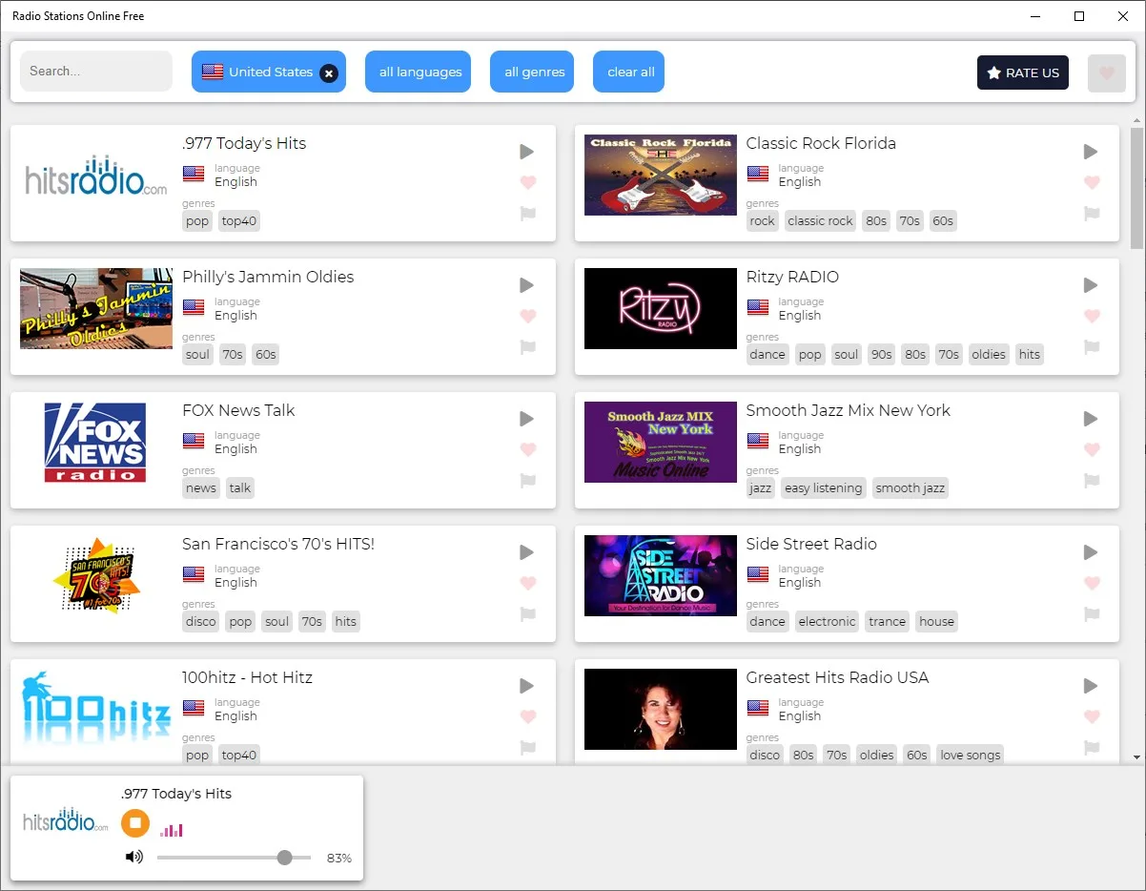Select smooth jazz genre tag
This screenshot has height=891, width=1146.
[911, 487]
